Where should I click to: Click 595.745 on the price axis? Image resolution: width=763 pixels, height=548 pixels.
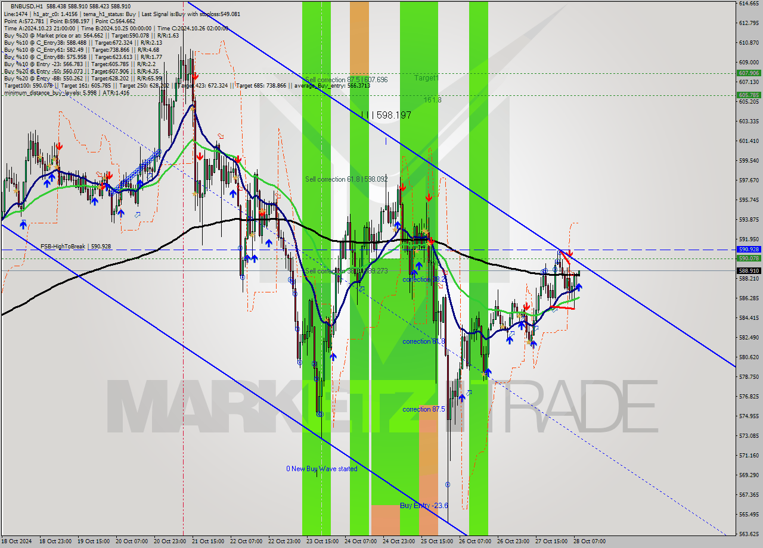click(x=749, y=200)
